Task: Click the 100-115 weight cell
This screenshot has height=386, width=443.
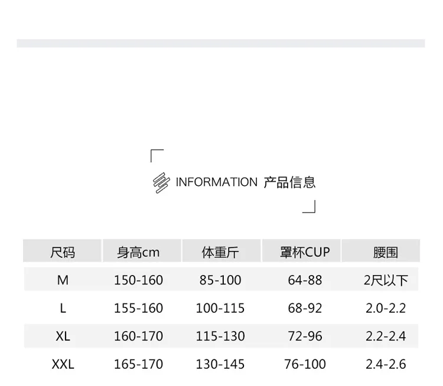Action: tap(220, 308)
